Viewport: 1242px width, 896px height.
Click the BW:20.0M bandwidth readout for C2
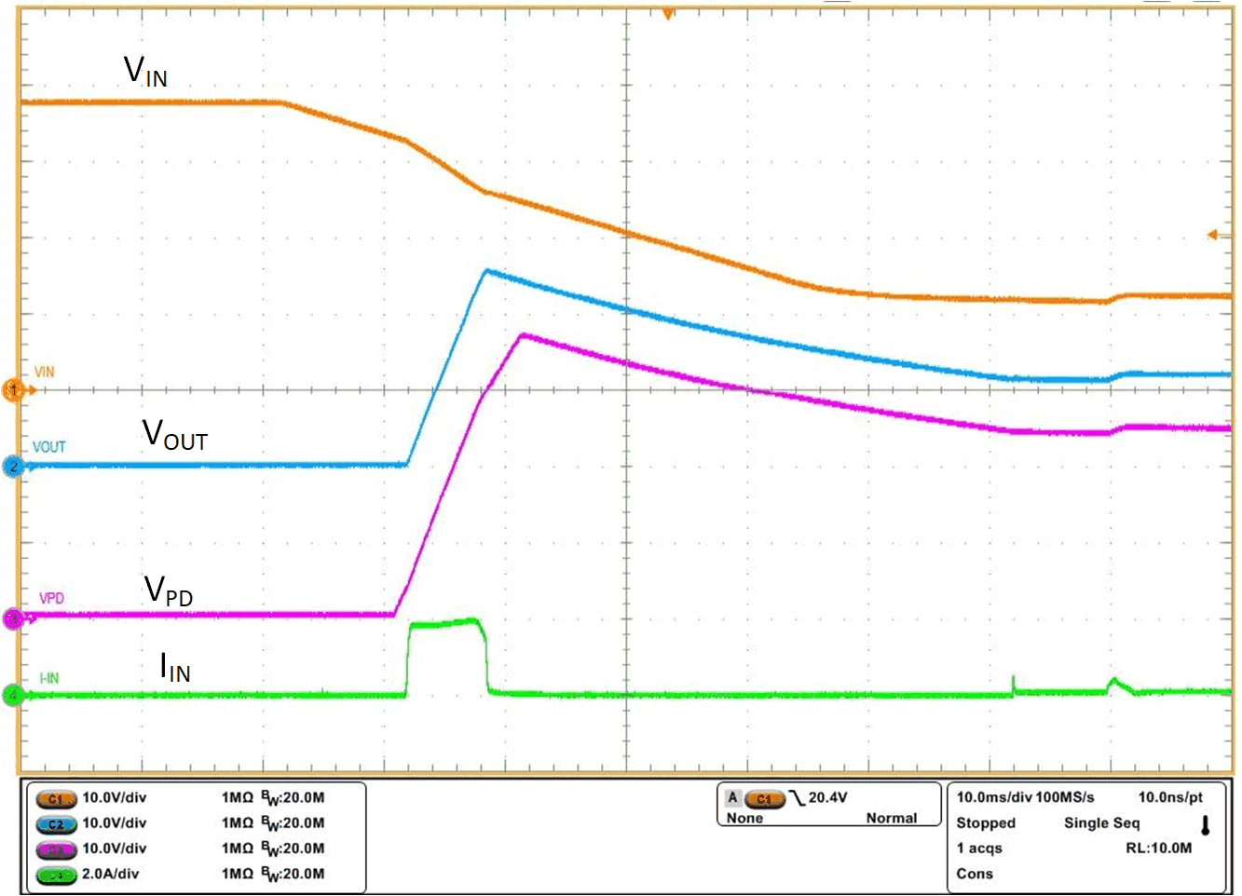tap(293, 823)
